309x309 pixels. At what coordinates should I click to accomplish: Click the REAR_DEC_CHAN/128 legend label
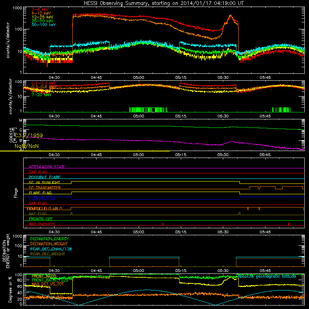coord(51,249)
